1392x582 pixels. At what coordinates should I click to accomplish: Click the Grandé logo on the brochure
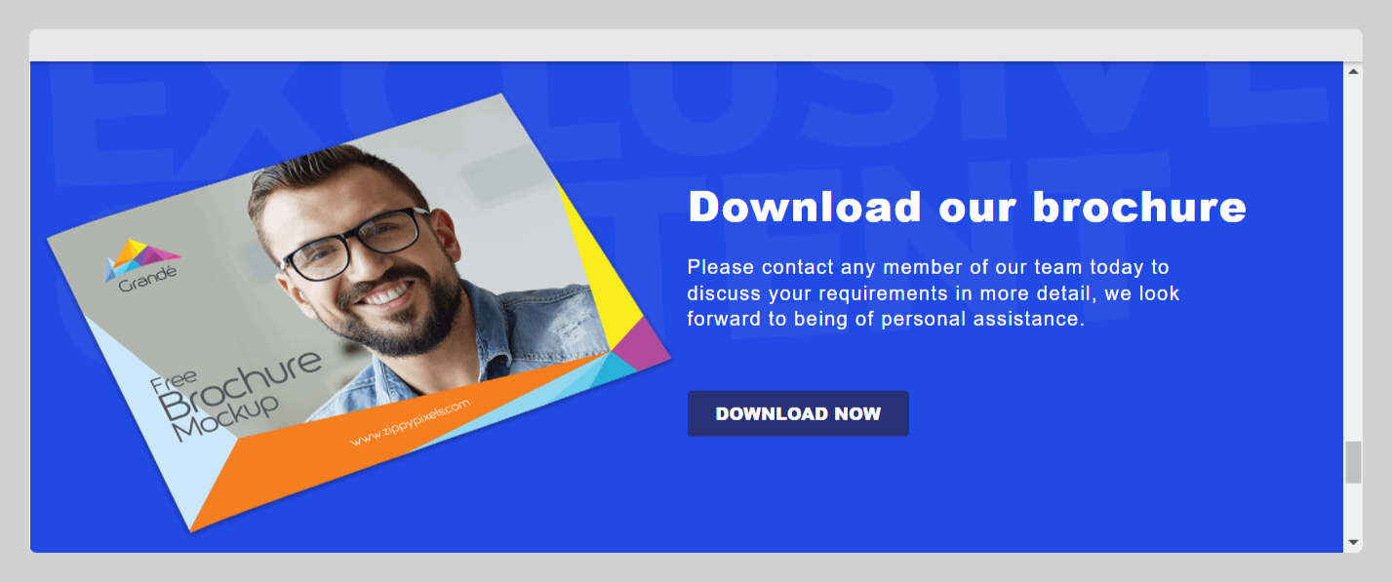(142, 265)
